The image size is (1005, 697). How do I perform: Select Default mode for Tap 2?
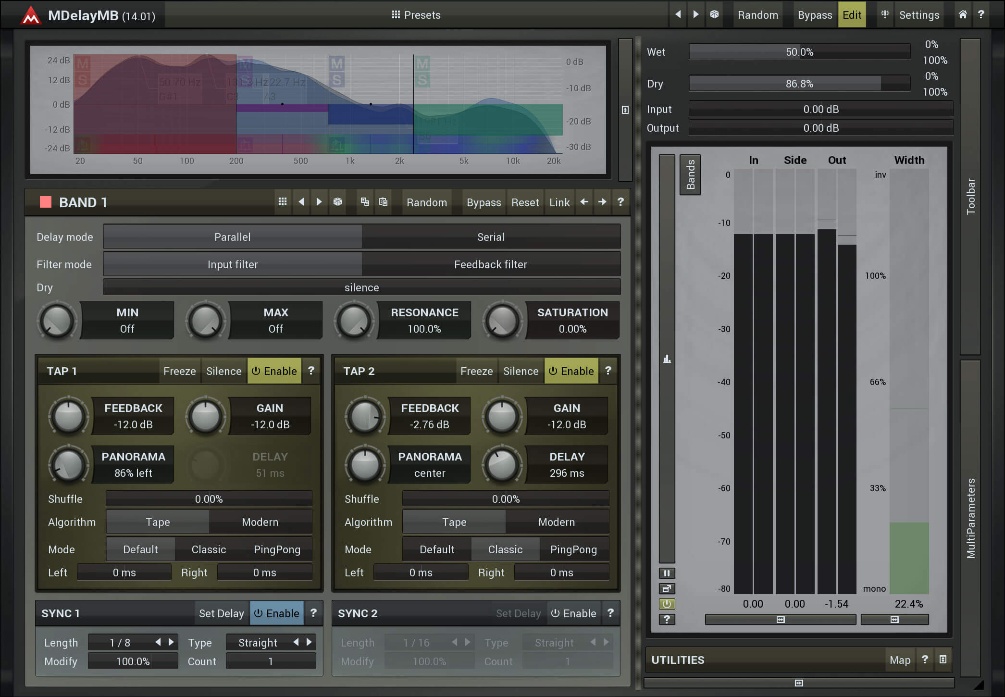coord(437,549)
